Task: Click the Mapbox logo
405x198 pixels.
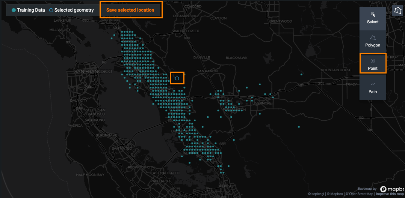Action: pos(393,189)
